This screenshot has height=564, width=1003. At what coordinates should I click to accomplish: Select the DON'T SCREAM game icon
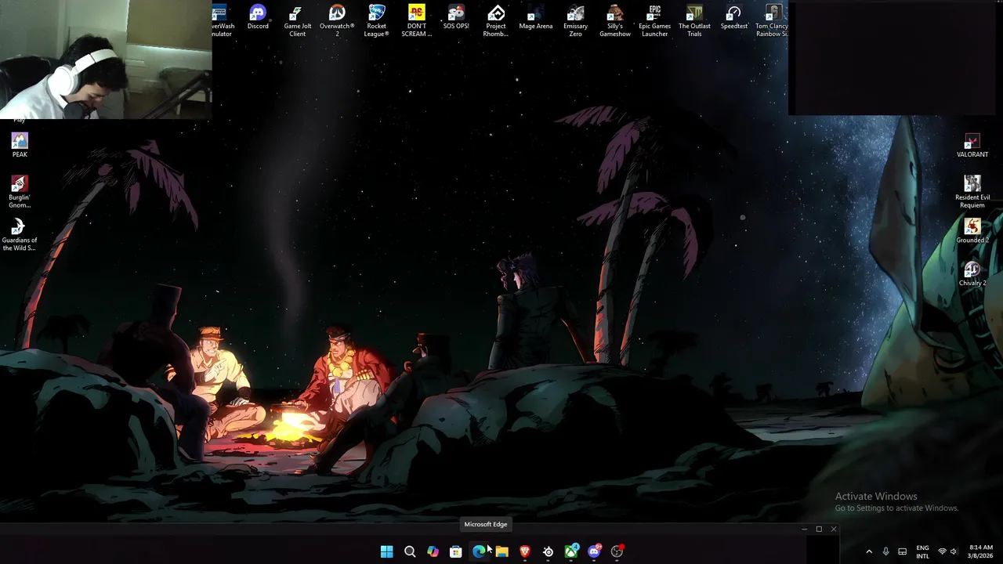tap(416, 21)
